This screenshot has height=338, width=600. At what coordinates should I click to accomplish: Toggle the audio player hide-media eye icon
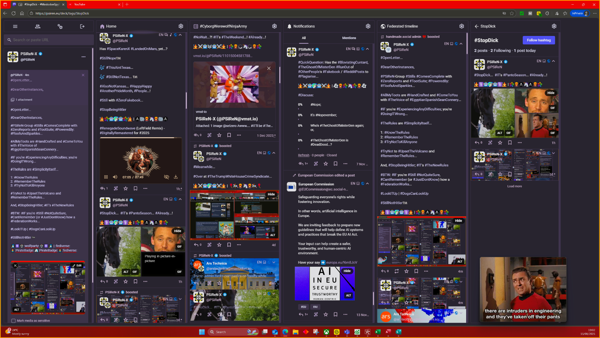(166, 177)
